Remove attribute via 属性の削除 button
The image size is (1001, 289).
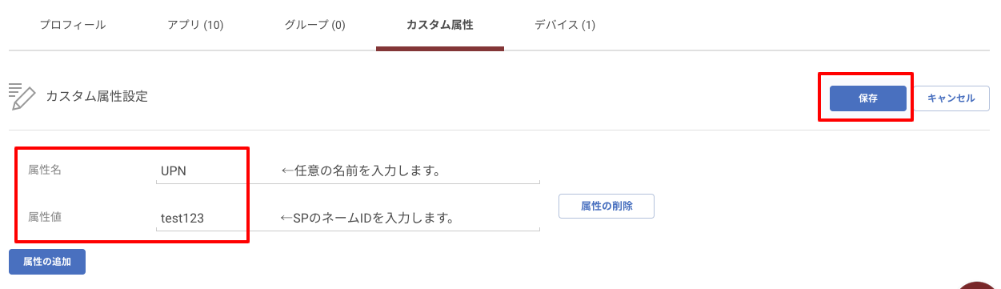coord(607,206)
